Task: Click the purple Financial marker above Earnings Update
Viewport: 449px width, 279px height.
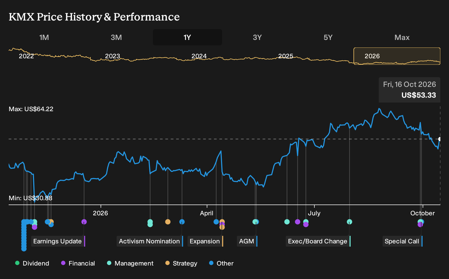Action: pos(84,222)
